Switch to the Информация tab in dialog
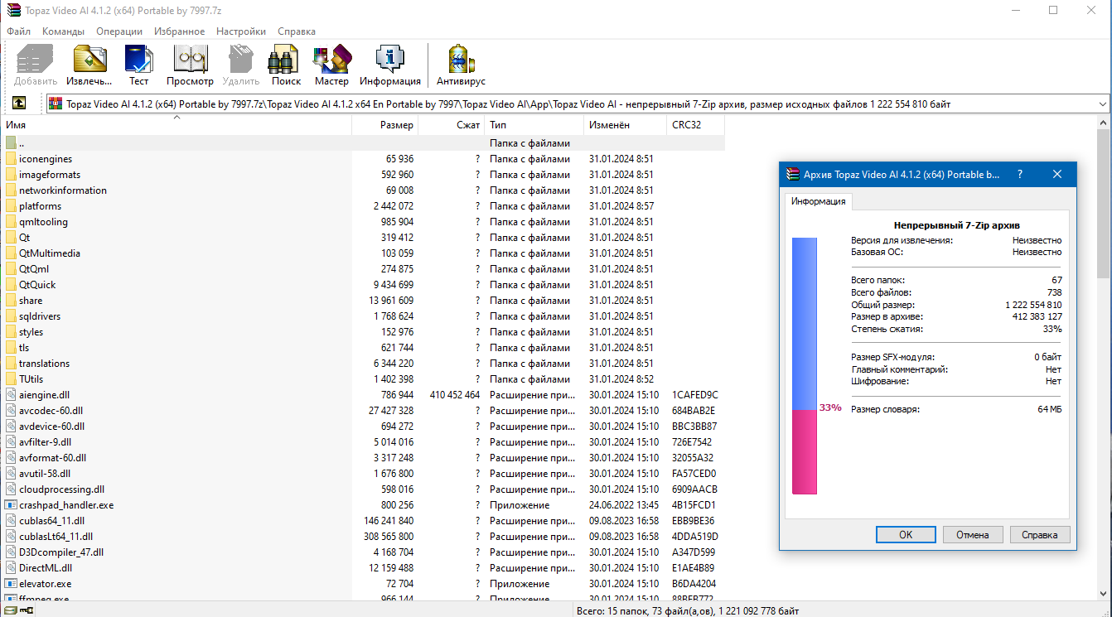Viewport: 1112px width, 617px height. click(820, 200)
